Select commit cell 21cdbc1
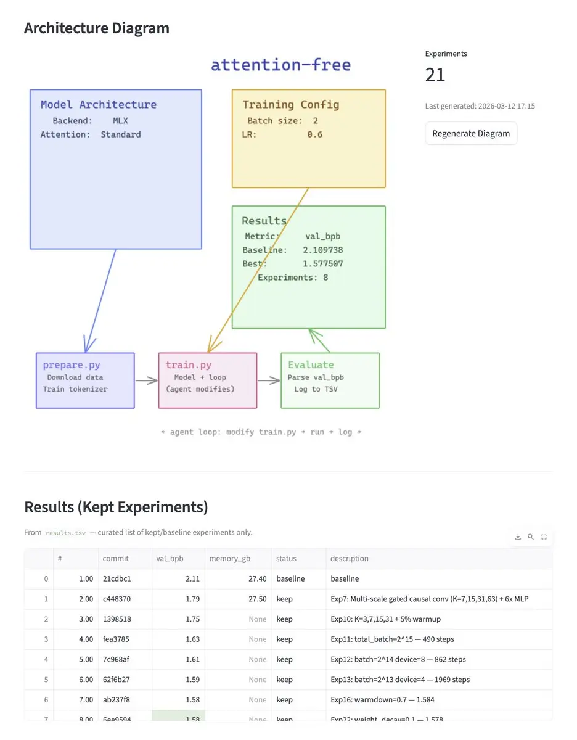 (117, 579)
